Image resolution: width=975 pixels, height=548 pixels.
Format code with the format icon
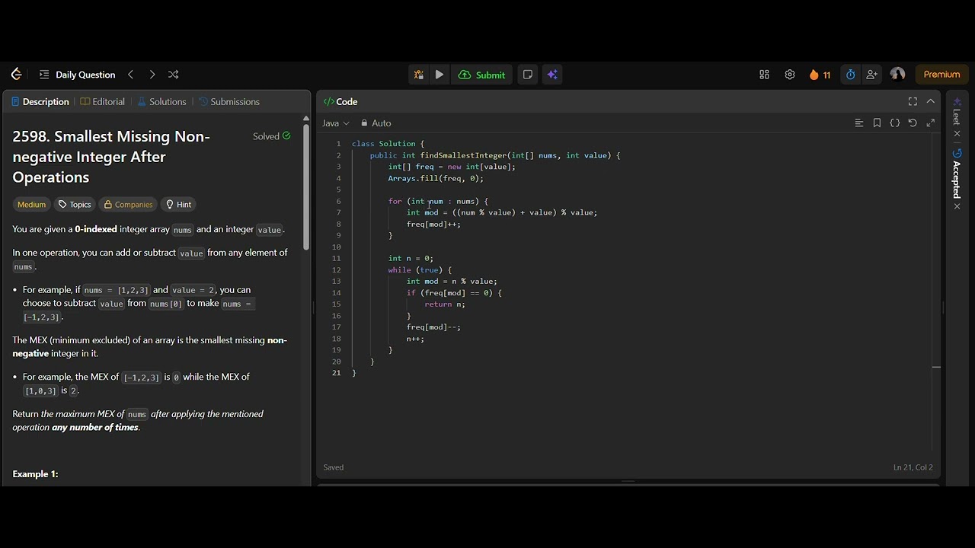pos(859,123)
